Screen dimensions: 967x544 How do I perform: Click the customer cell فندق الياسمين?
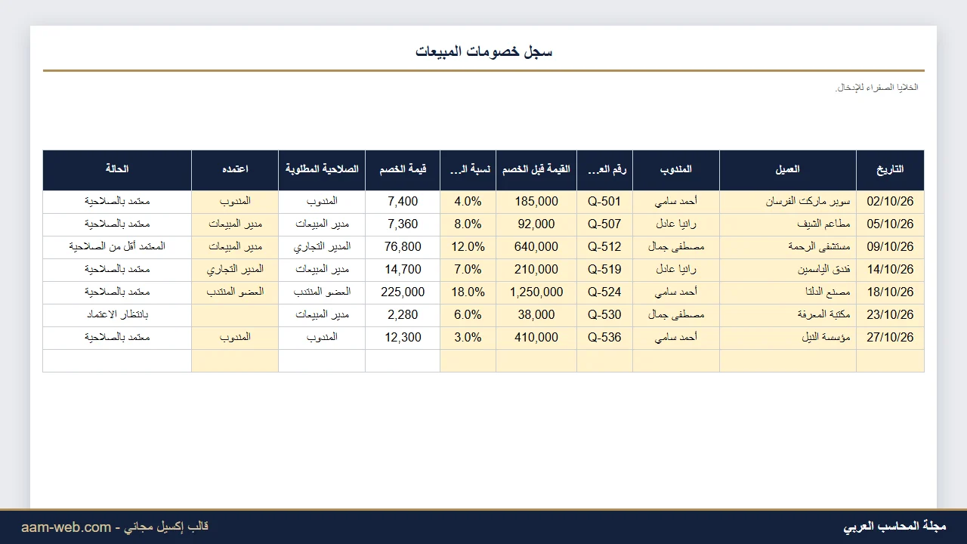click(x=788, y=270)
